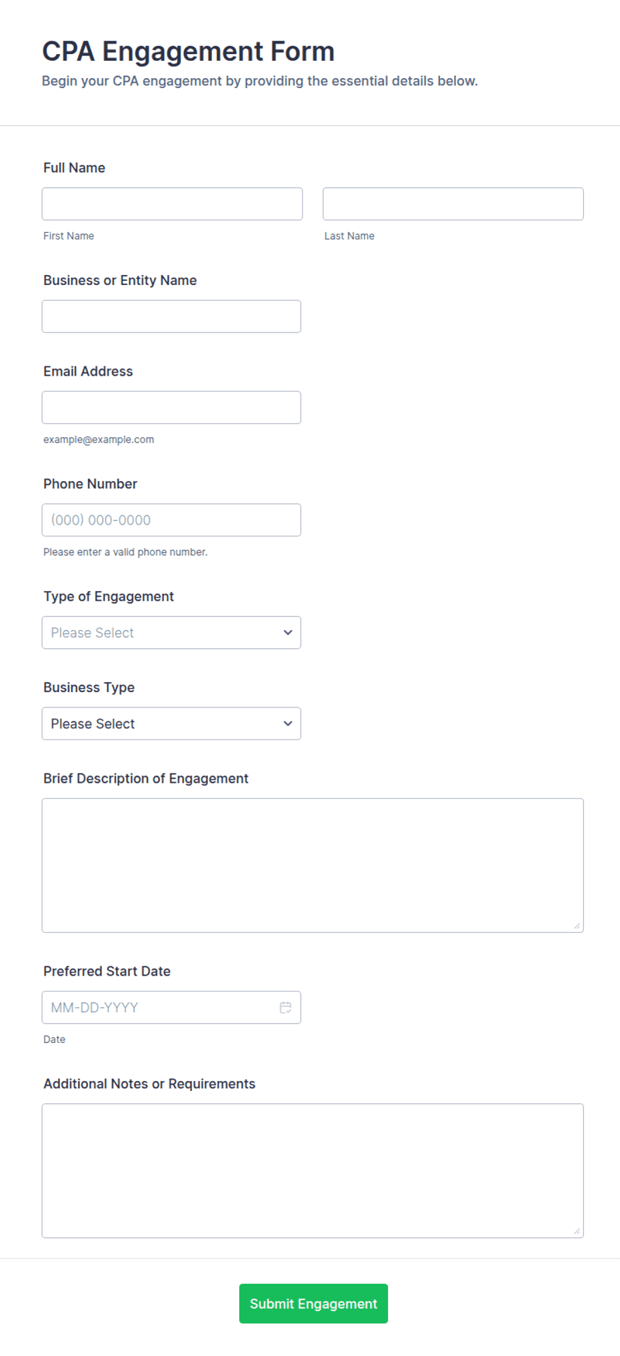Click the Type of Engagement dropdown arrow
Viewport: 620px width, 1356px height.
(x=288, y=633)
